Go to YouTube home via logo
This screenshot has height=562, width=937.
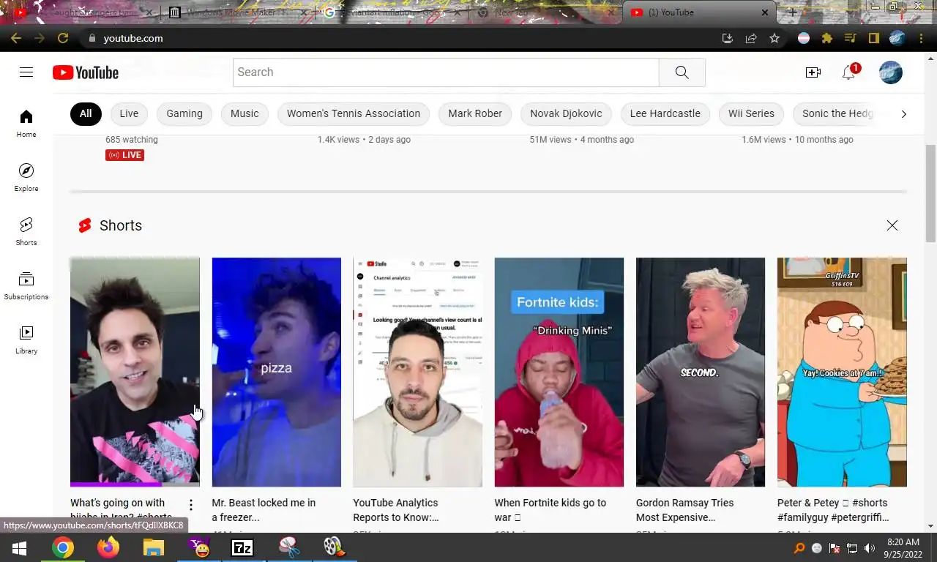86,72
